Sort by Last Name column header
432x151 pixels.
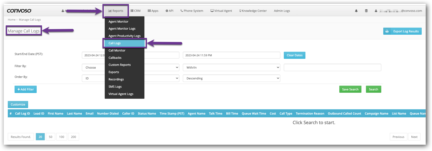(x=75, y=114)
